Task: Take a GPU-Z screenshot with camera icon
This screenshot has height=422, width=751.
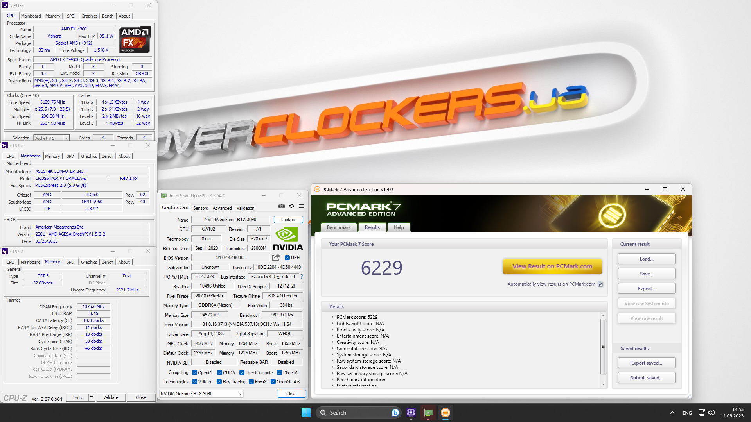Action: tap(281, 206)
